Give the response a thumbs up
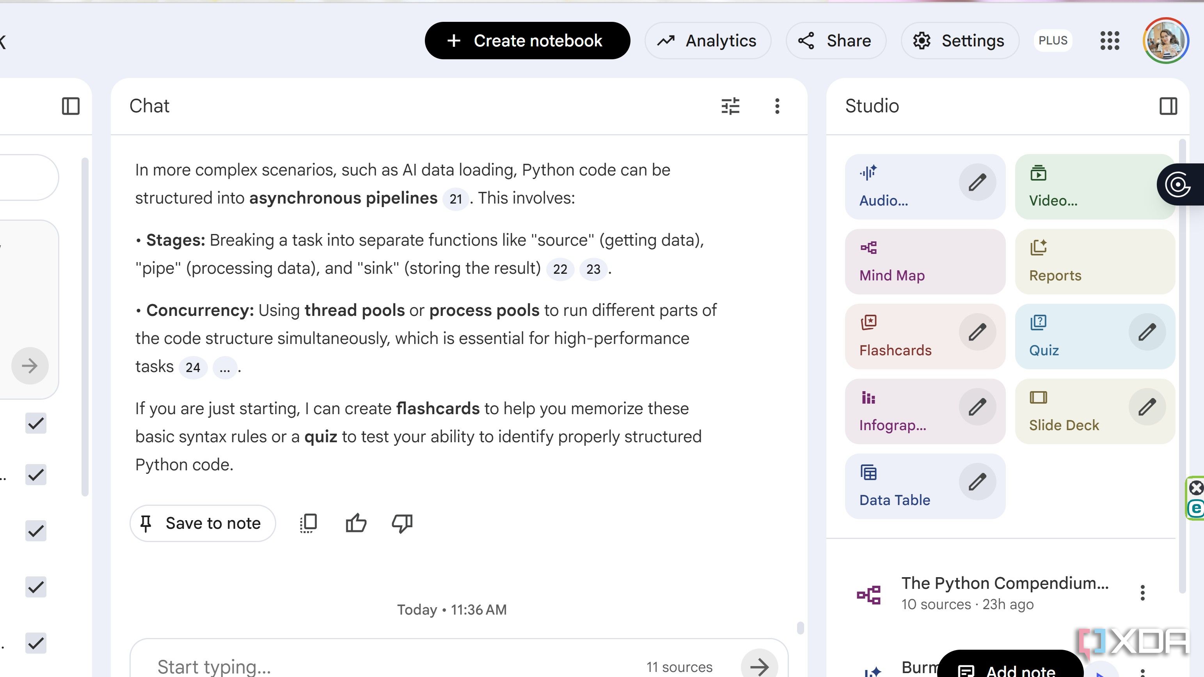 coord(356,523)
